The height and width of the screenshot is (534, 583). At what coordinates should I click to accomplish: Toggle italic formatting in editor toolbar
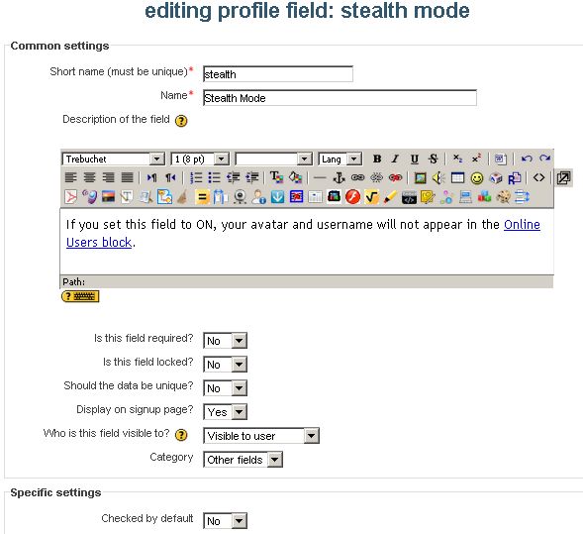395,159
